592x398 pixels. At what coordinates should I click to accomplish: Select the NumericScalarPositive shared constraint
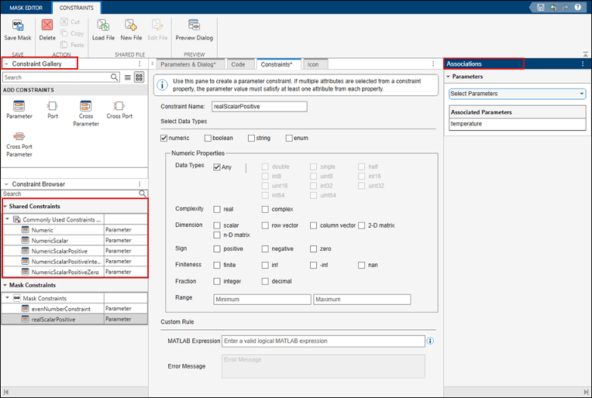pyautogui.click(x=74, y=251)
